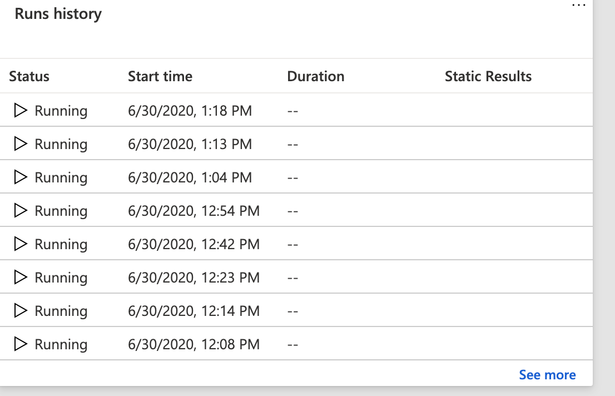Viewport: 615px width, 396px height.
Task: Follow the See more link
Action: click(x=547, y=375)
